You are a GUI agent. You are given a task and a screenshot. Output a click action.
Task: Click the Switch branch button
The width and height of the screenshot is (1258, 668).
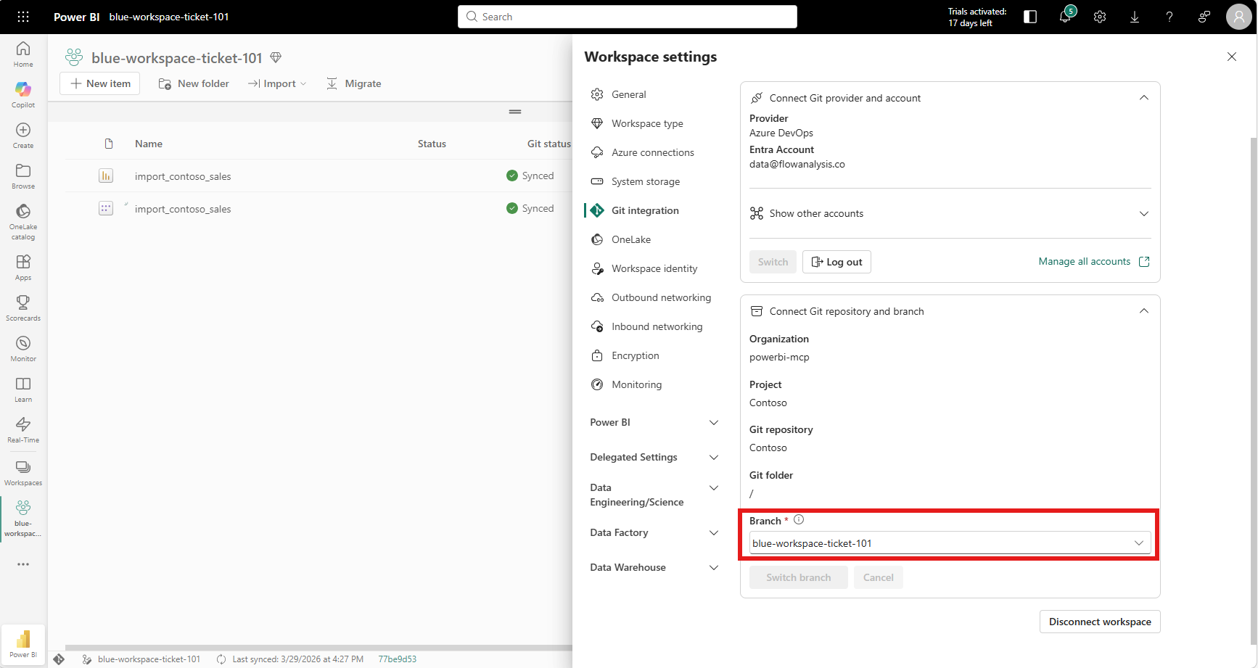point(798,577)
